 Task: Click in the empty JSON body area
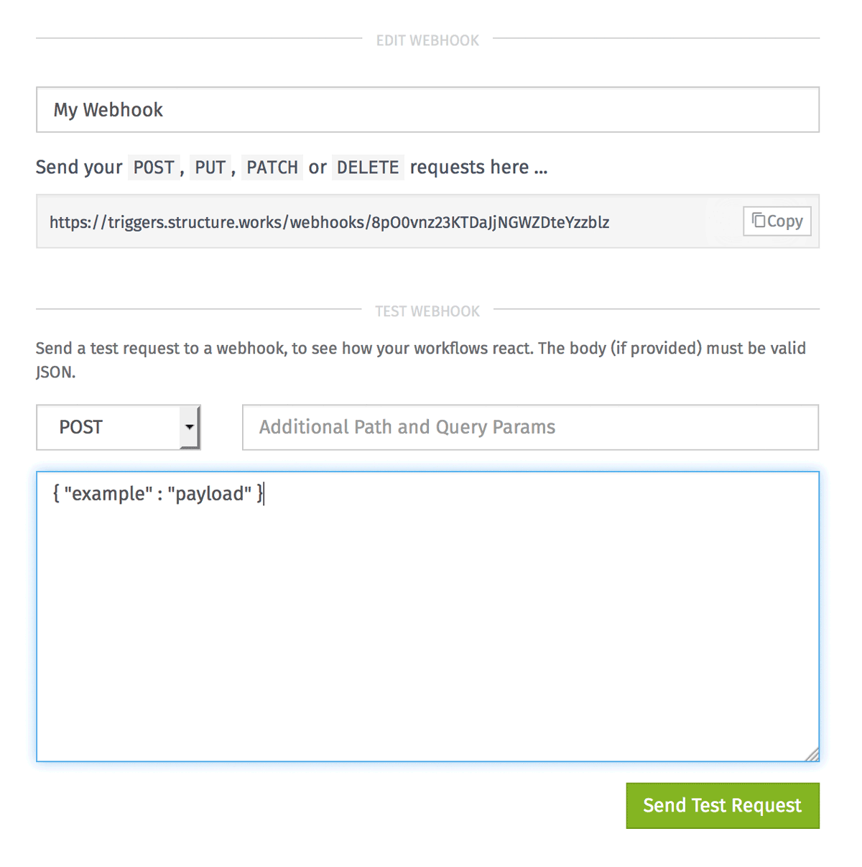click(427, 633)
